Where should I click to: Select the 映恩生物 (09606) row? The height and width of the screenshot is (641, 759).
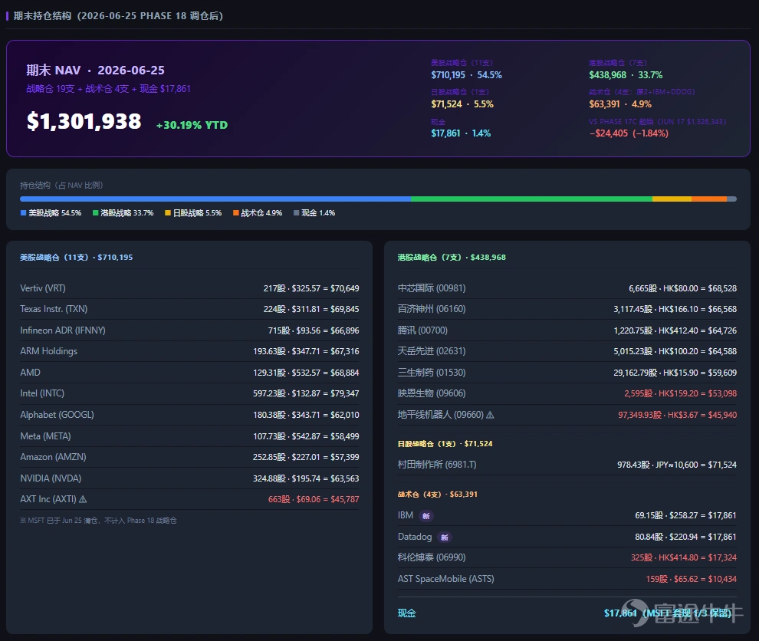567,393
